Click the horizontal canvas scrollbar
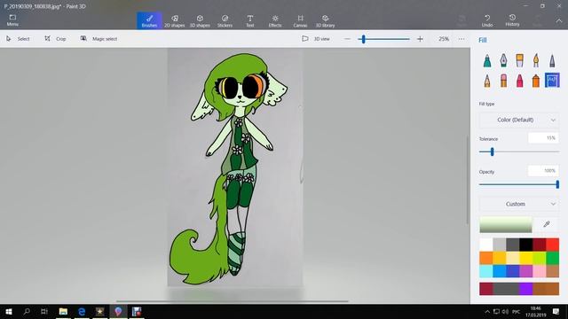Screen dimensions: 568x319 232,301
